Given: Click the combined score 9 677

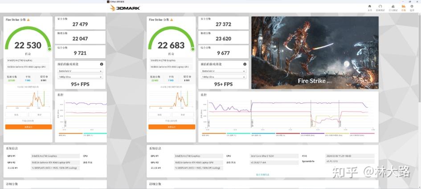Looking at the screenshot, I should (223, 53).
